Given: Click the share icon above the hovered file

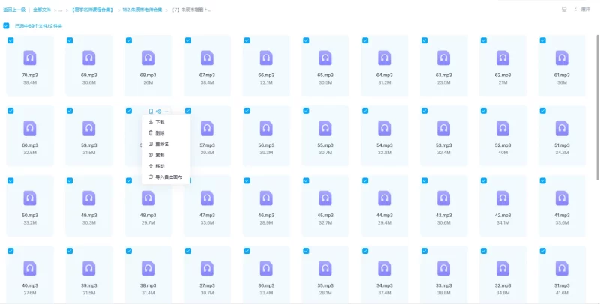Looking at the screenshot, I should click(x=158, y=111).
